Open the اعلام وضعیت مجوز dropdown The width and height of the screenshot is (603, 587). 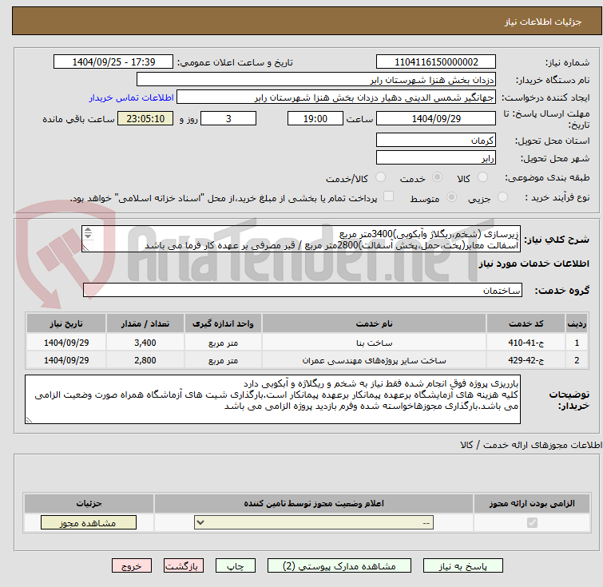[x=313, y=522]
